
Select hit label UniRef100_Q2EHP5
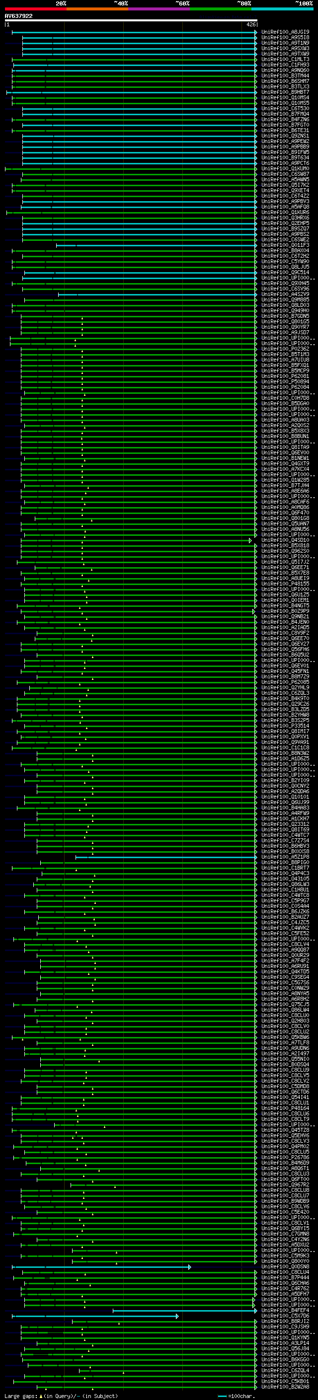[285, 223]
